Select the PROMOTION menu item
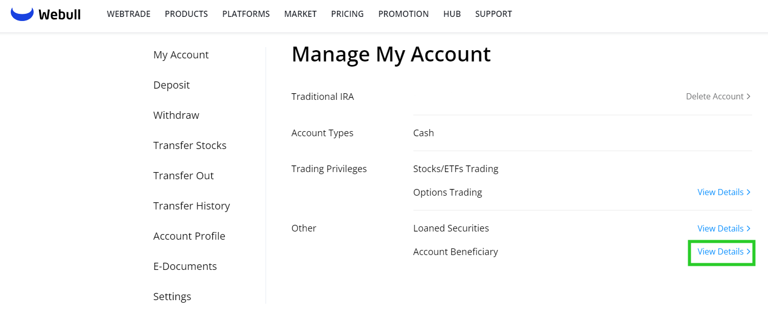This screenshot has width=768, height=316. 404,14
